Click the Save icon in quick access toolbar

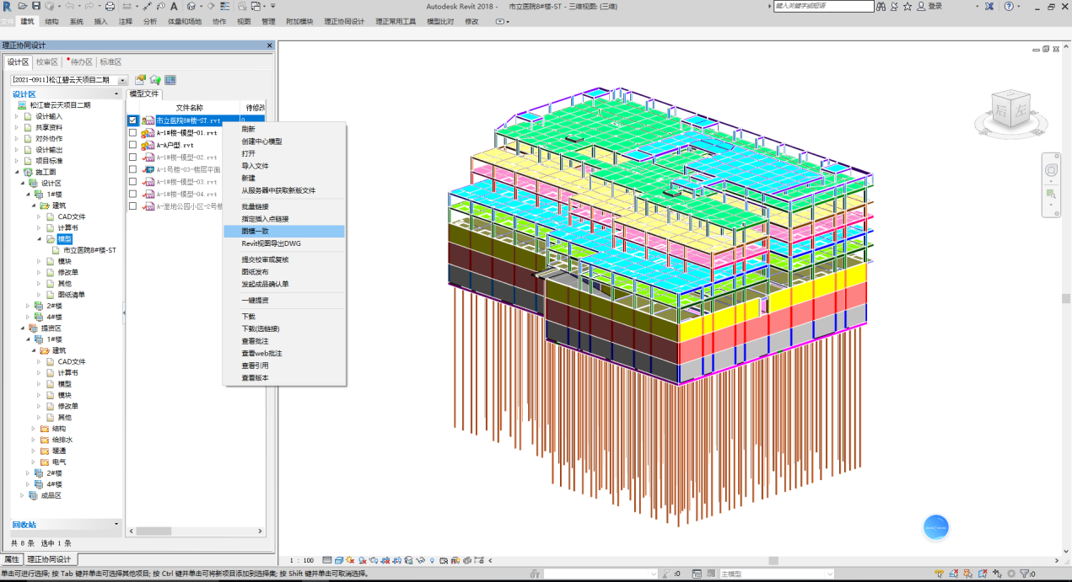click(x=36, y=6)
